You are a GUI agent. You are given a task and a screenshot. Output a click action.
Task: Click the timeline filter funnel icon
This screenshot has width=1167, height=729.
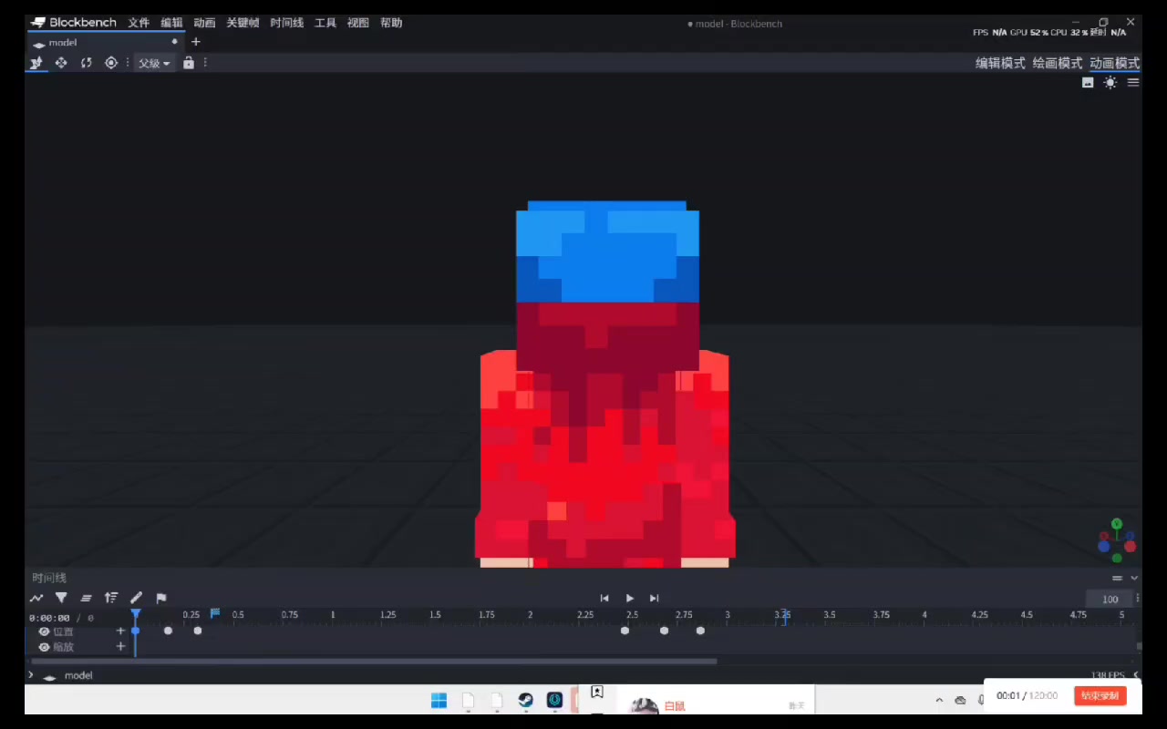[x=61, y=598]
